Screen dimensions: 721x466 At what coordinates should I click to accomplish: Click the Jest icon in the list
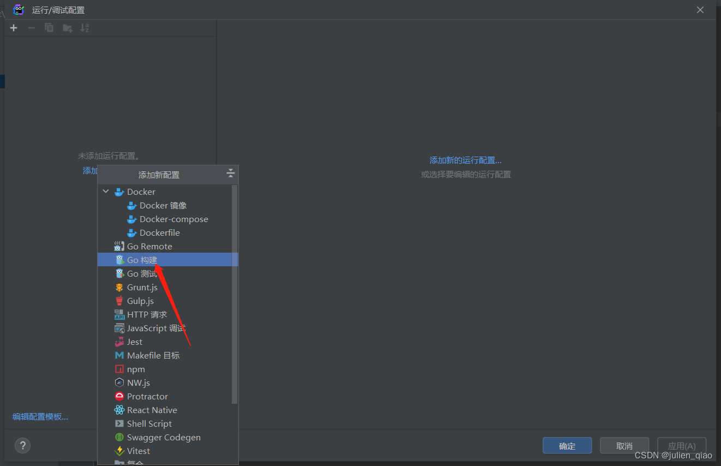(119, 342)
